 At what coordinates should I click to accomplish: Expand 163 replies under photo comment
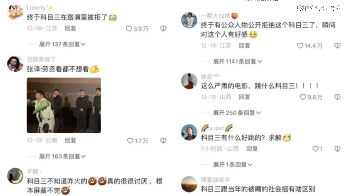click(62, 156)
